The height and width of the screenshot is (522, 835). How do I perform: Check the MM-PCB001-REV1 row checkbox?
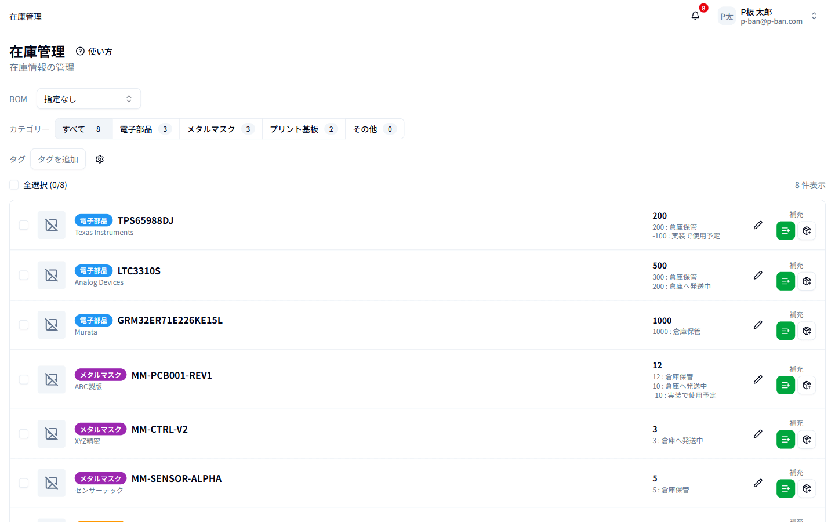click(x=24, y=379)
